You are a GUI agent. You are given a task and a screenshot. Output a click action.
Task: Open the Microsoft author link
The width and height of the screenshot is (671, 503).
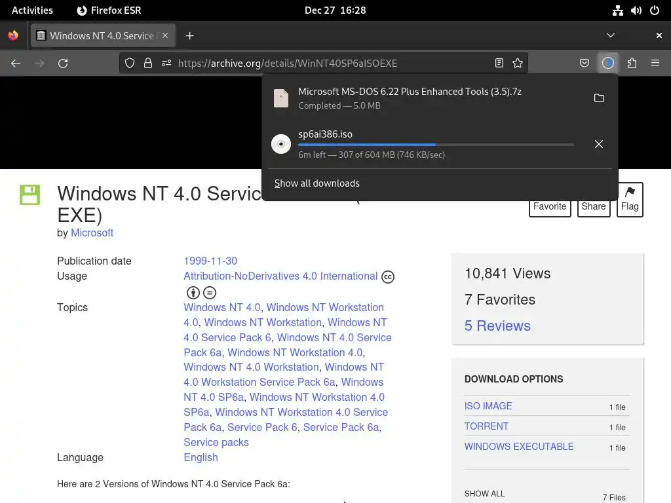point(92,233)
